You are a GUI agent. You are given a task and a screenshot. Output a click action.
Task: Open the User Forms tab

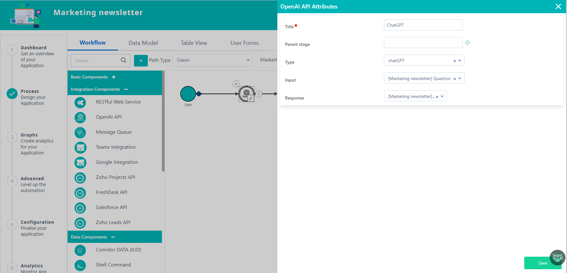coord(244,43)
